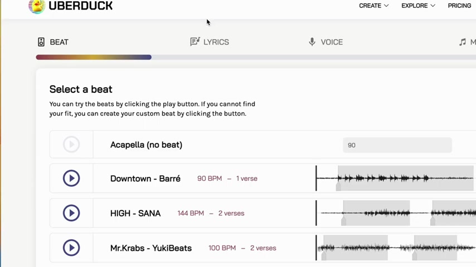Click the Uberduck duck logo icon

37,6
